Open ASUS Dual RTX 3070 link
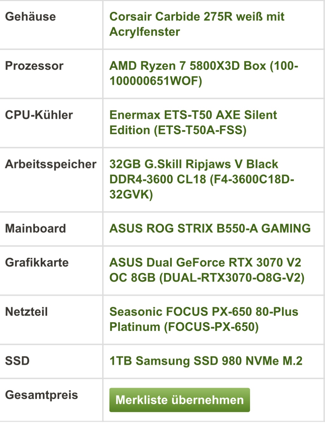325x446 pixels. [207, 270]
